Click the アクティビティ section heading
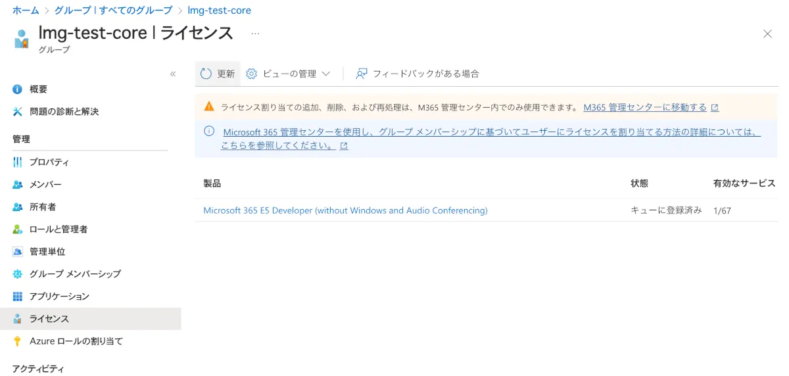The width and height of the screenshot is (789, 376). click(38, 369)
